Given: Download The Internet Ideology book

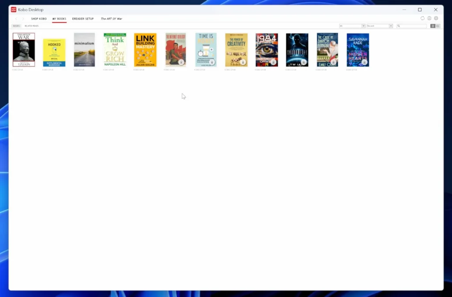Looking at the screenshot, I should (181, 62).
